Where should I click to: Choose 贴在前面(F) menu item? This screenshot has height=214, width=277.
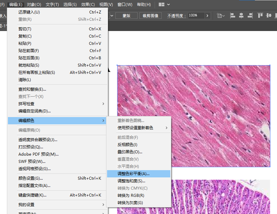57,50
